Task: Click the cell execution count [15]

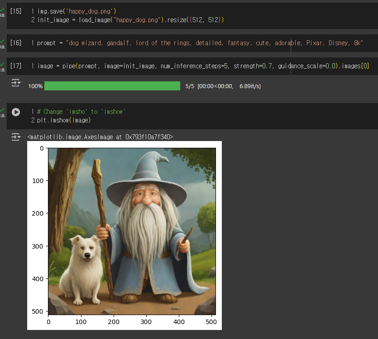Action: click(16, 11)
